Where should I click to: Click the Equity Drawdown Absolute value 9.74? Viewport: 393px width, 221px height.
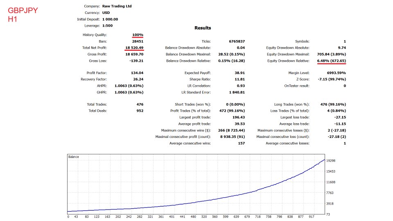[342, 47]
